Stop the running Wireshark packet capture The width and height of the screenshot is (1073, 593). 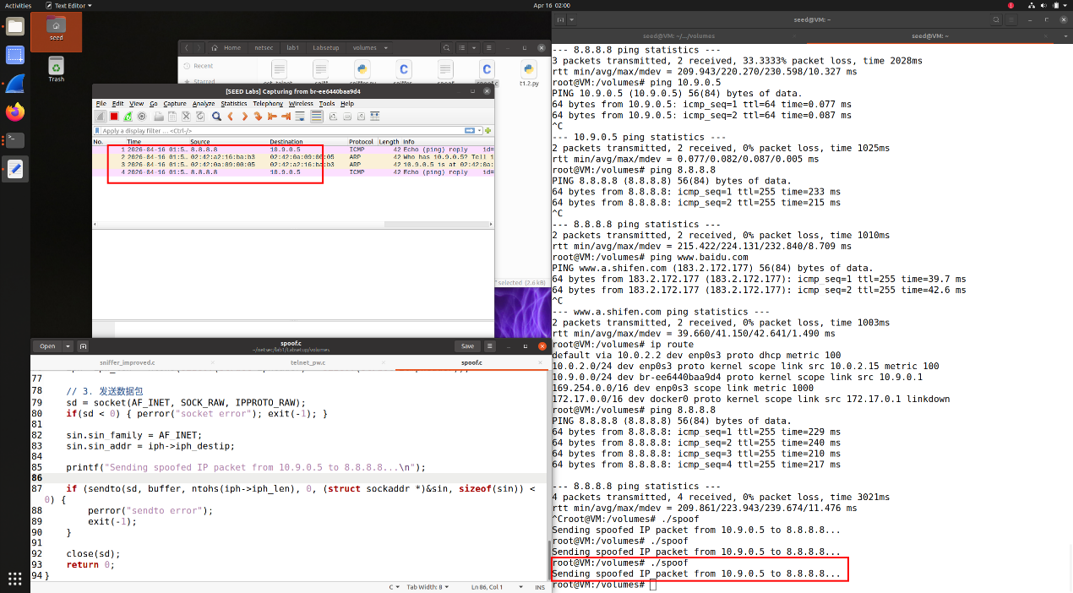114,117
